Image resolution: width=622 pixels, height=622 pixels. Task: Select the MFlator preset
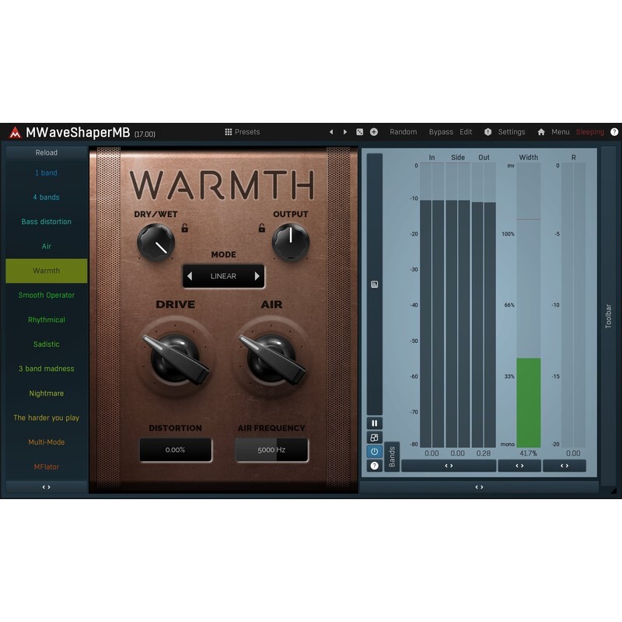(x=47, y=467)
